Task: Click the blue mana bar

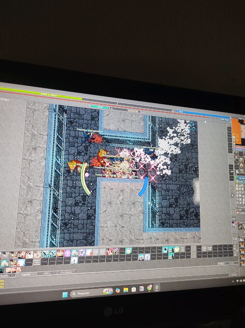Action: 202,114
